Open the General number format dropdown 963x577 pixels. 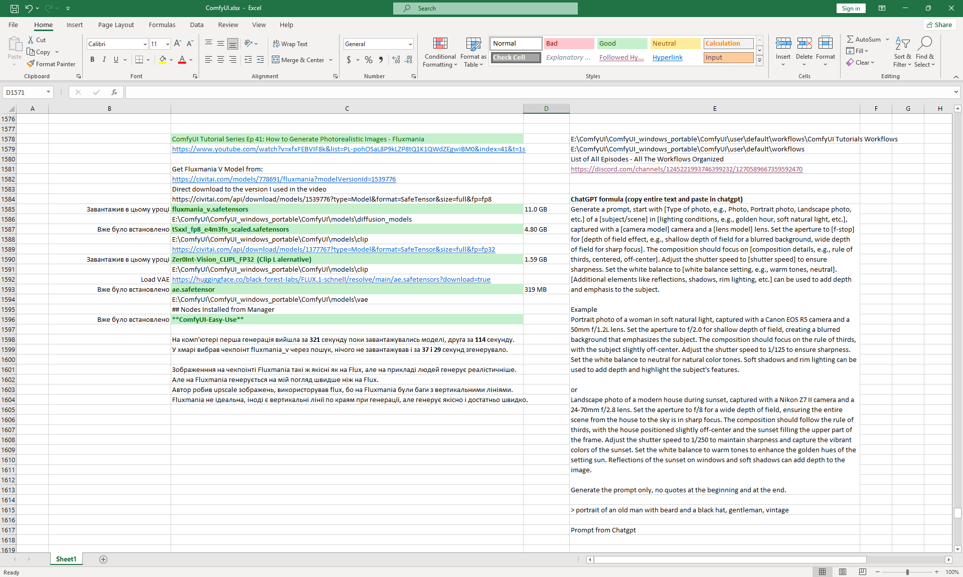click(410, 44)
